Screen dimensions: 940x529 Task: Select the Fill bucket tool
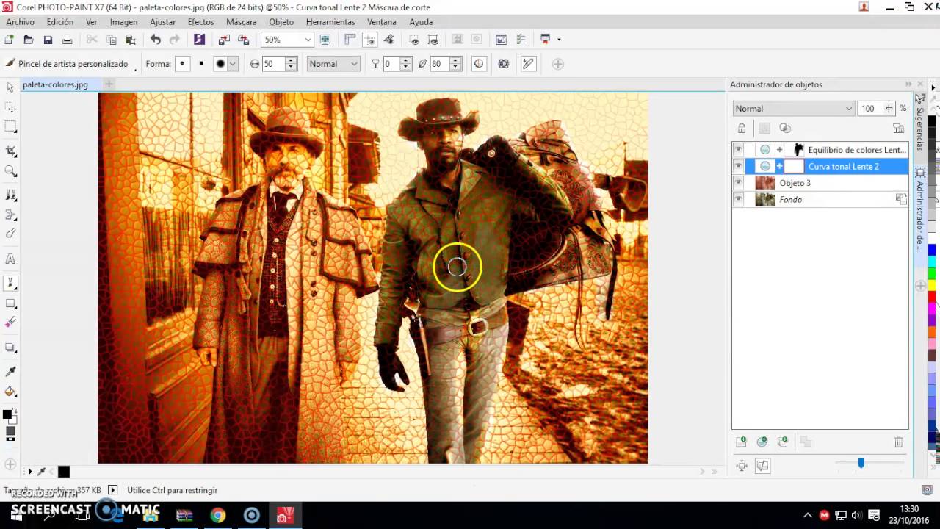click(10, 392)
